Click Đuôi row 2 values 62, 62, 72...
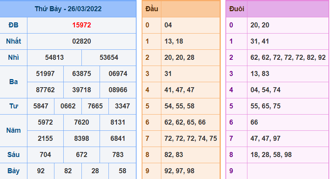 288,57
